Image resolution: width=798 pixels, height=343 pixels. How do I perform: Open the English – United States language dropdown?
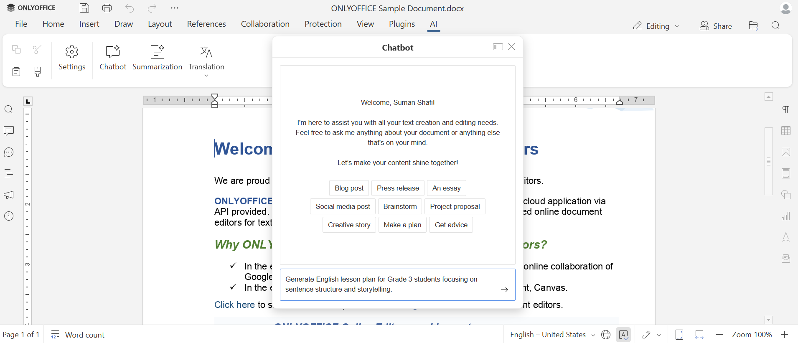552,335
